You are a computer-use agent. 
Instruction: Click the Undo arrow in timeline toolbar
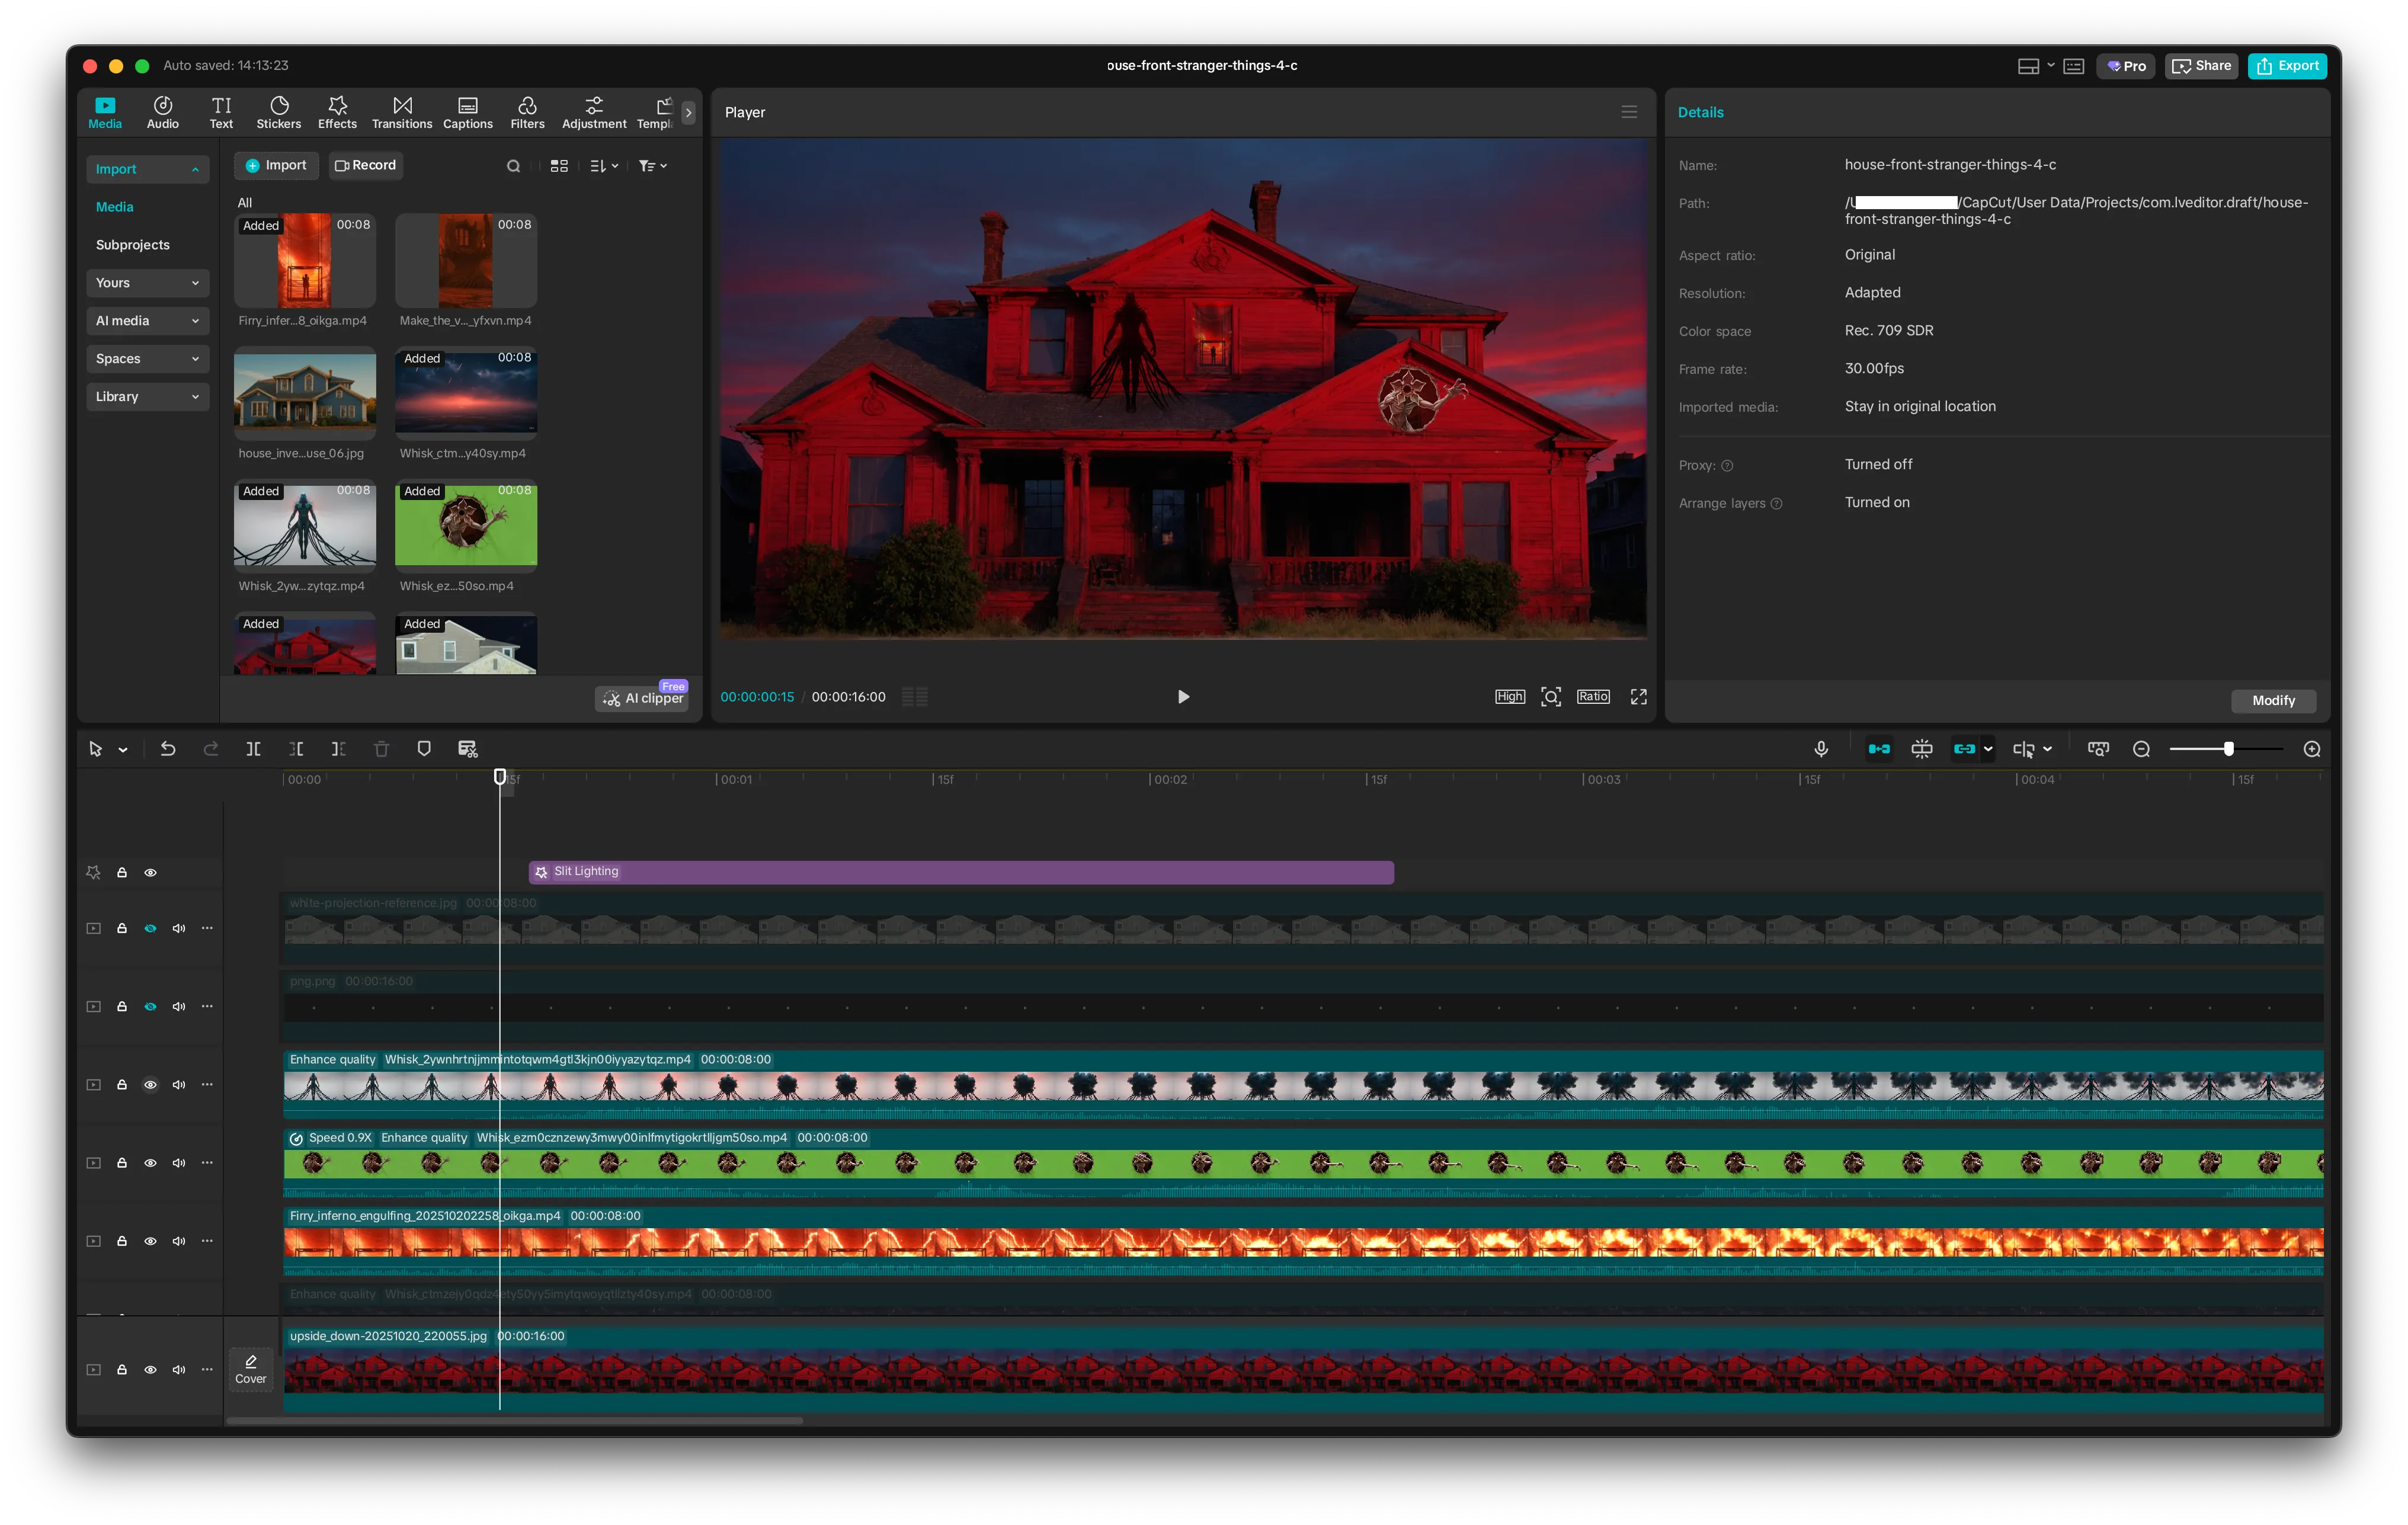point(168,749)
